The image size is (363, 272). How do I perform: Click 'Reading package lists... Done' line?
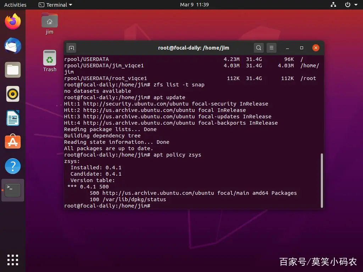[x=110, y=129]
